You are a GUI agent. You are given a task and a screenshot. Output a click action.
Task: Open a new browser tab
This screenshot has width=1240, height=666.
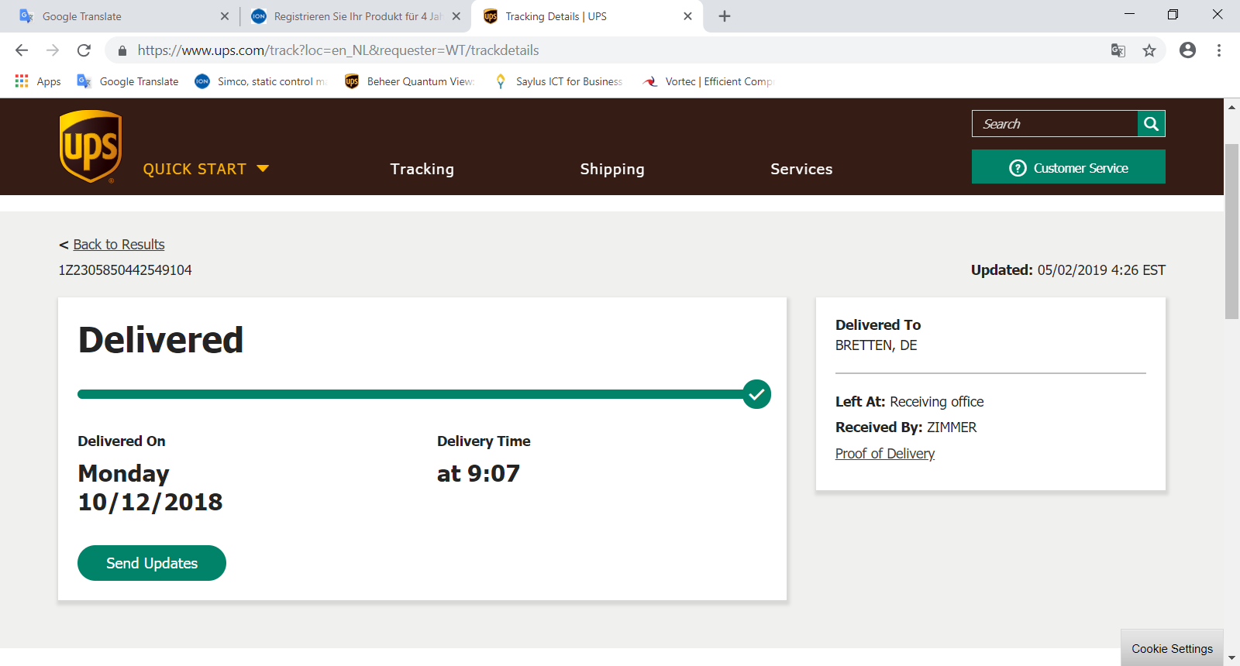(x=725, y=16)
